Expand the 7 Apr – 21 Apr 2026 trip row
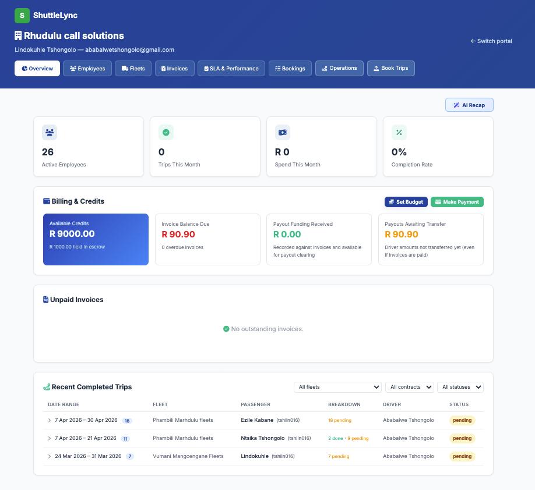 pos(49,439)
